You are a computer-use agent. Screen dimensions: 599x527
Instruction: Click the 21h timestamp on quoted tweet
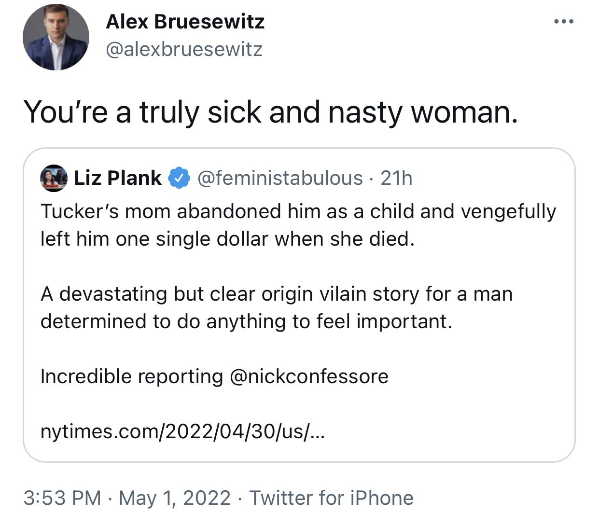coord(396,178)
